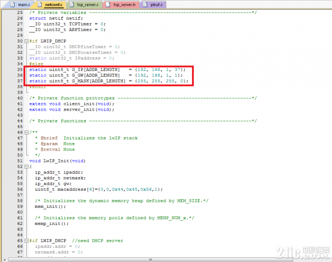
Task: Click the 'memp_init();' call
Action: [x=52, y=224]
